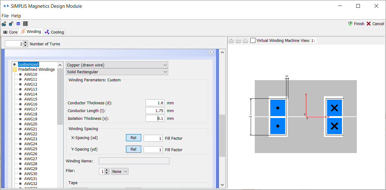
Task: Click the save core file toolbar icon
Action: (x=11, y=24)
